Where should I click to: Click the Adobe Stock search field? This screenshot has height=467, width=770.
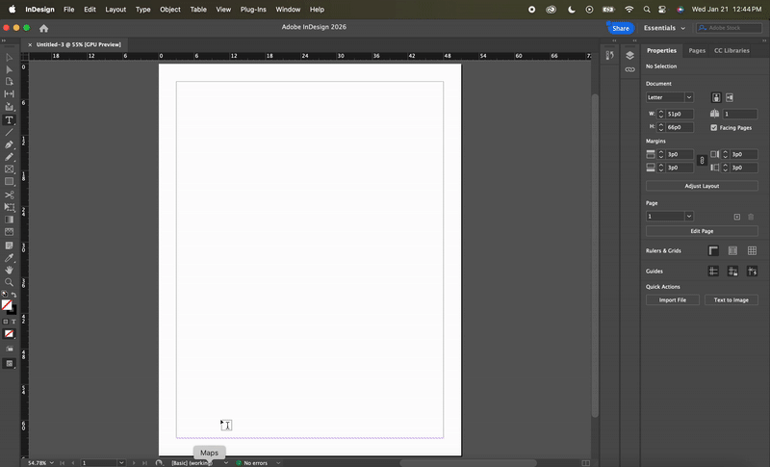pyautogui.click(x=729, y=28)
